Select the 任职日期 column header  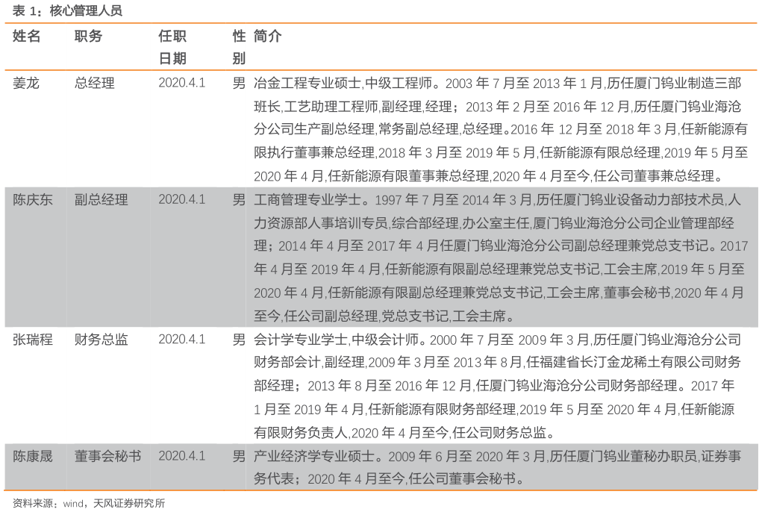coord(172,47)
